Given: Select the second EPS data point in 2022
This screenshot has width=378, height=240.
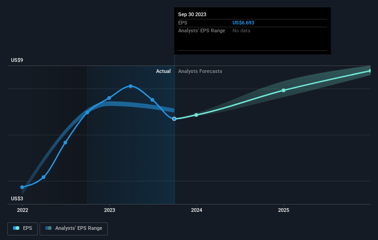Looking at the screenshot, I should 44,177.
